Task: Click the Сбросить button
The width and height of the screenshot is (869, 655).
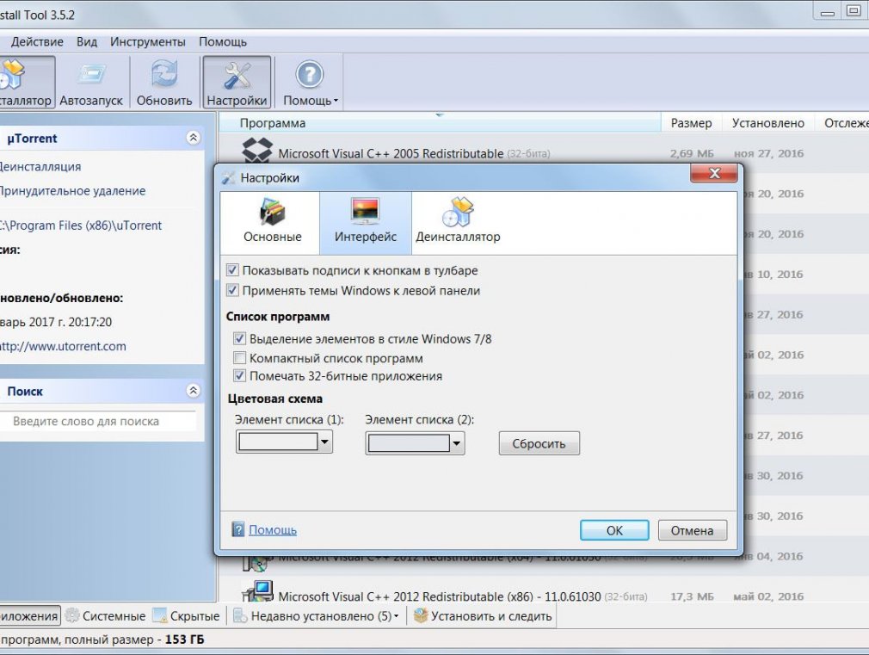Action: click(539, 443)
